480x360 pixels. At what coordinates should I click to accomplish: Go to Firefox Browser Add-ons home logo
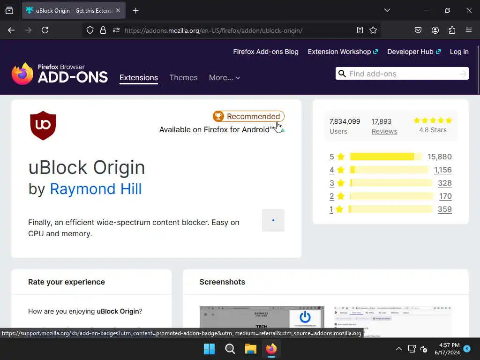pyautogui.click(x=60, y=74)
